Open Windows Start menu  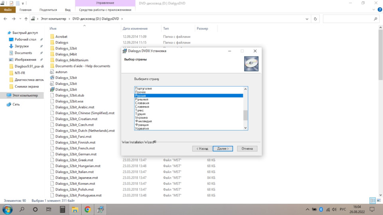tap(7, 209)
